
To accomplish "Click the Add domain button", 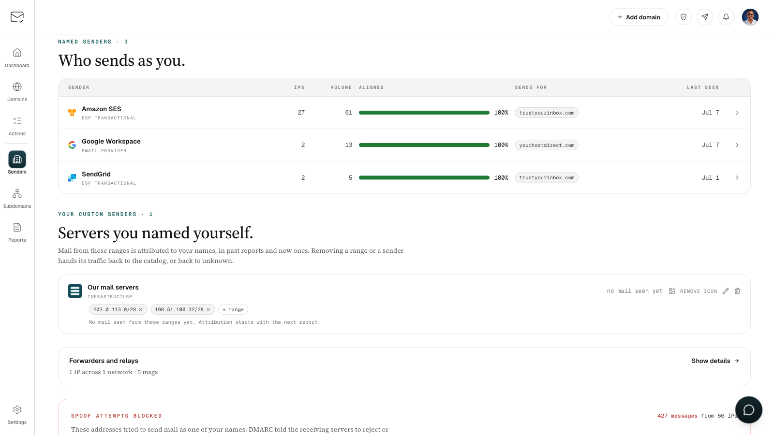I will pos(639,17).
